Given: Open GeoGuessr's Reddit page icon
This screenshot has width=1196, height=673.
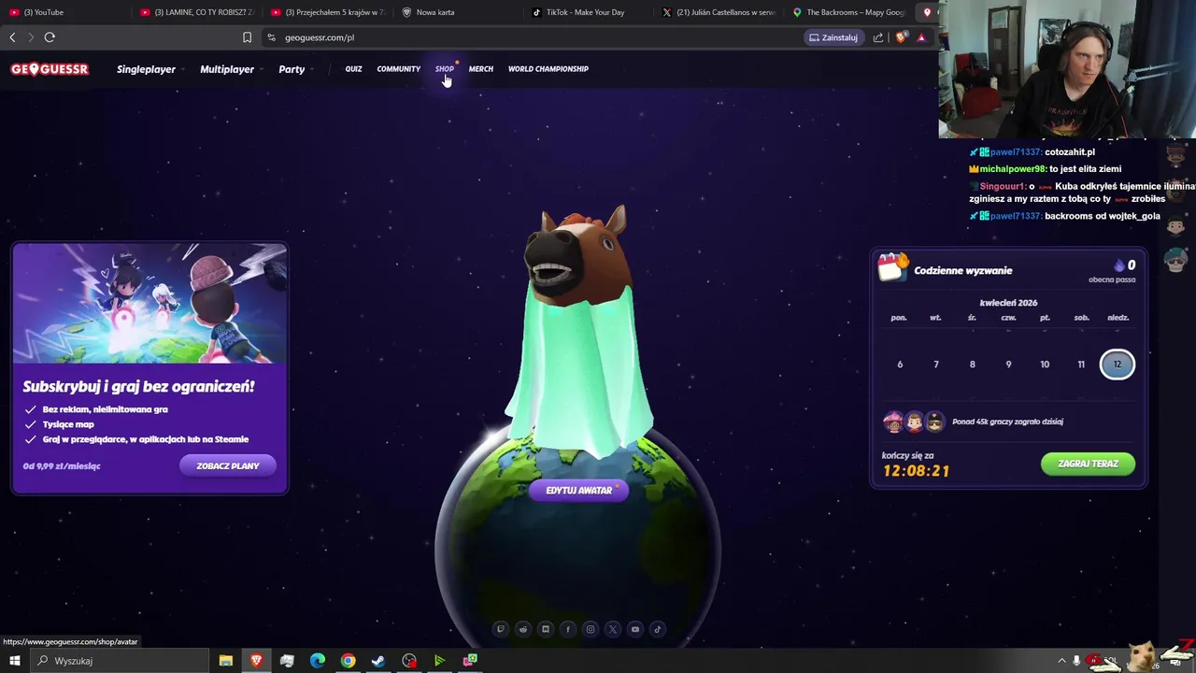Looking at the screenshot, I should [523, 629].
